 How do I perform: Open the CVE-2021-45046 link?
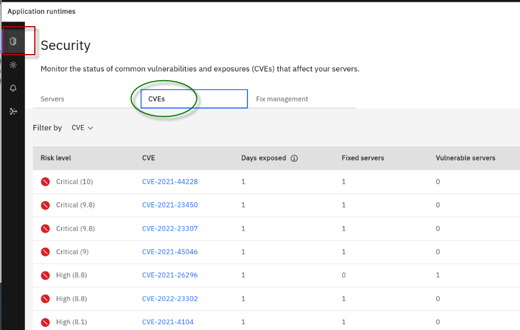(170, 252)
